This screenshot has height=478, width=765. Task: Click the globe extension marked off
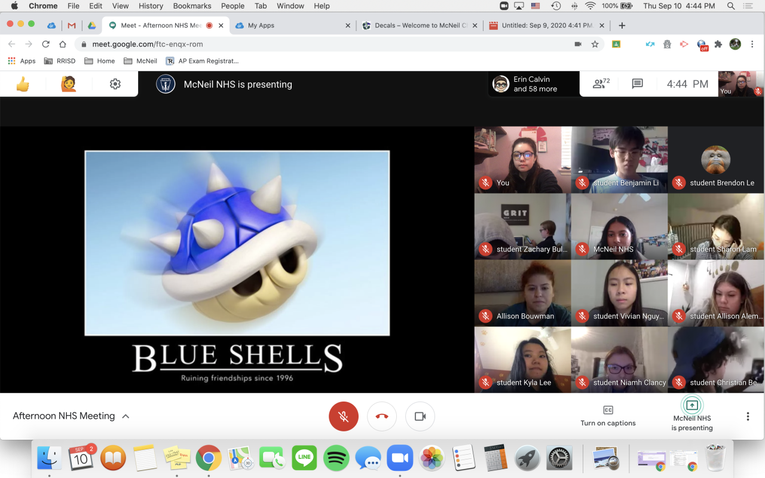(702, 45)
